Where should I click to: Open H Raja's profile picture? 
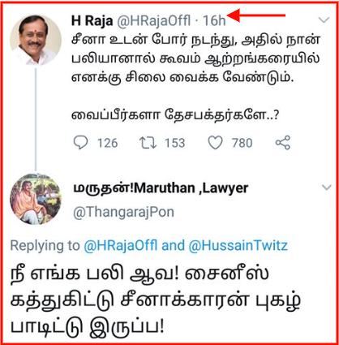36,40
